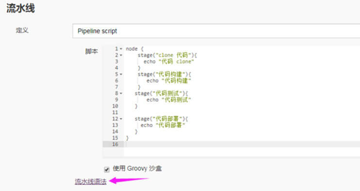Click the 使用 Groovy 沙盒 label text
The image size is (360, 191).
[x=137, y=169]
